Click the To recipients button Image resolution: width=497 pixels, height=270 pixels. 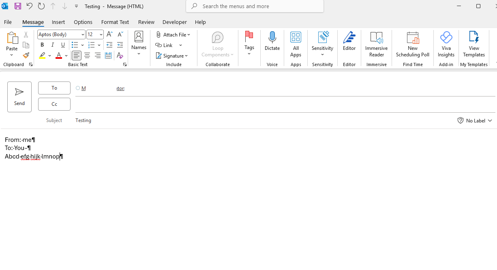click(54, 88)
